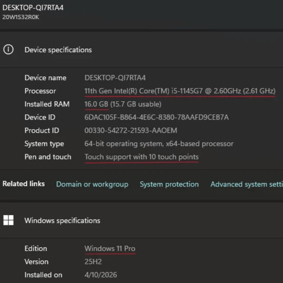Image resolution: width=283 pixels, height=283 pixels.
Task: Open the System protection link
Action: 169,184
